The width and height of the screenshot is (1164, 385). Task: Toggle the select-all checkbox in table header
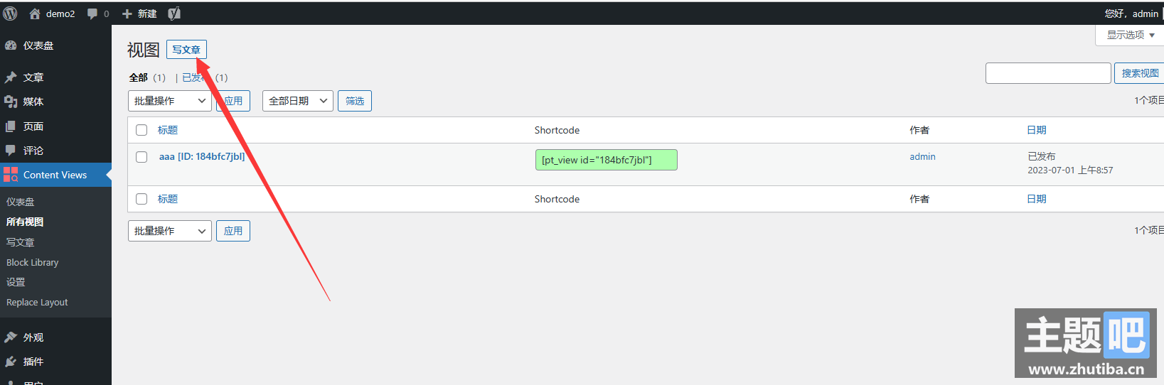point(142,130)
